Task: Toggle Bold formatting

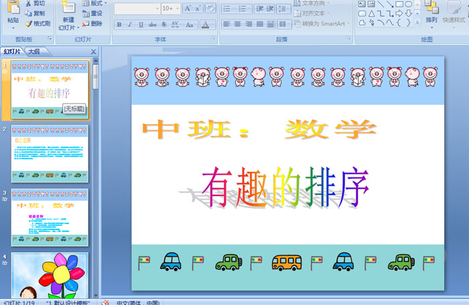Action: pos(120,25)
